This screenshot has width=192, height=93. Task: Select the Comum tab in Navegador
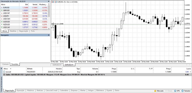pos(6,64)
